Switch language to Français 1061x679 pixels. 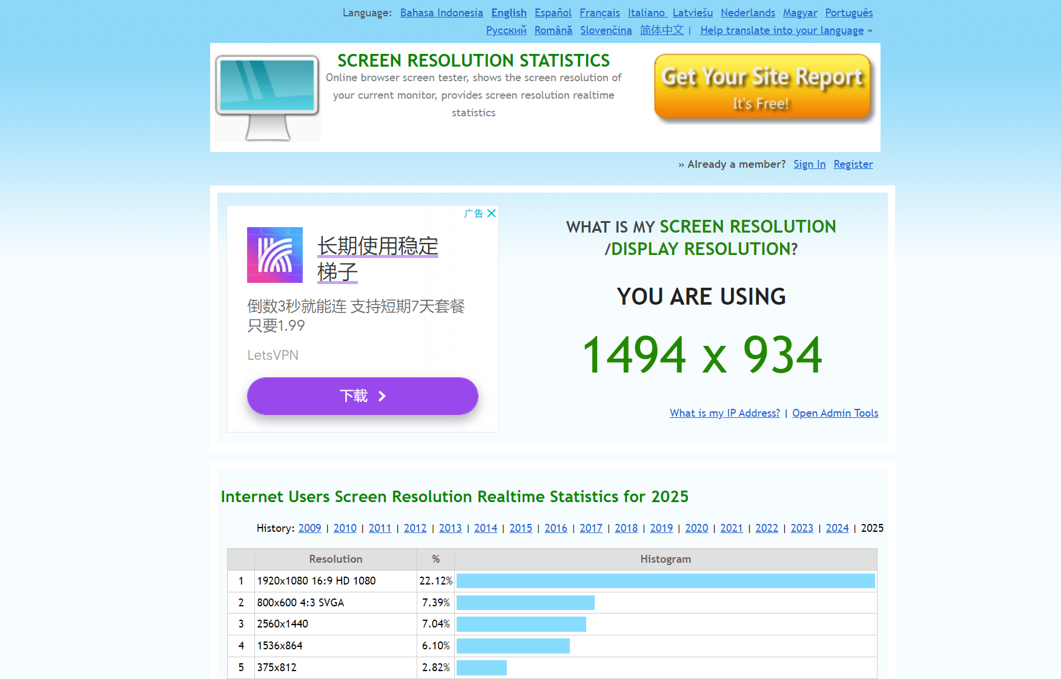[x=599, y=12]
